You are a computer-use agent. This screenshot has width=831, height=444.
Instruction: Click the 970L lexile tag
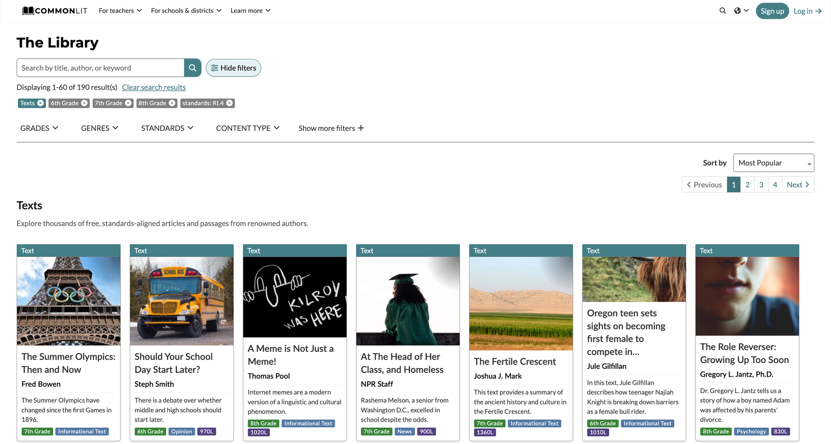click(x=207, y=432)
